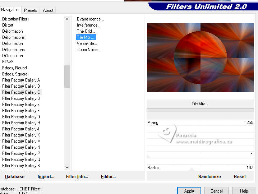
Task: Open the About tab
Action: click(x=48, y=10)
